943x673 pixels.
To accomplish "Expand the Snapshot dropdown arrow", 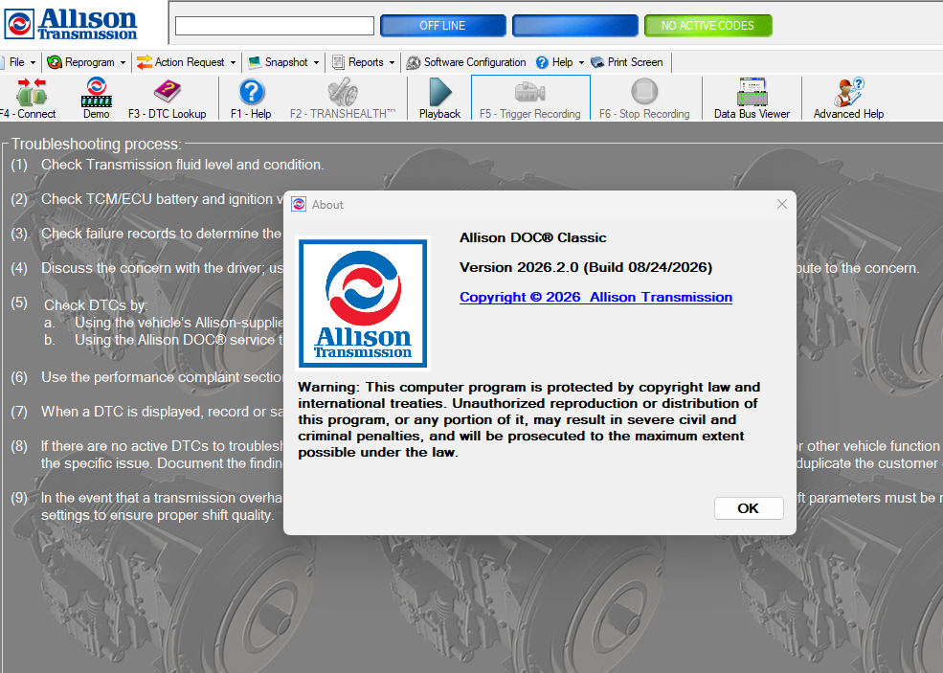I will tap(316, 62).
